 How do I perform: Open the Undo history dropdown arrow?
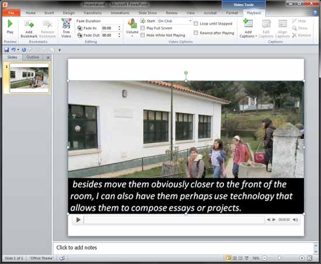point(18,50)
